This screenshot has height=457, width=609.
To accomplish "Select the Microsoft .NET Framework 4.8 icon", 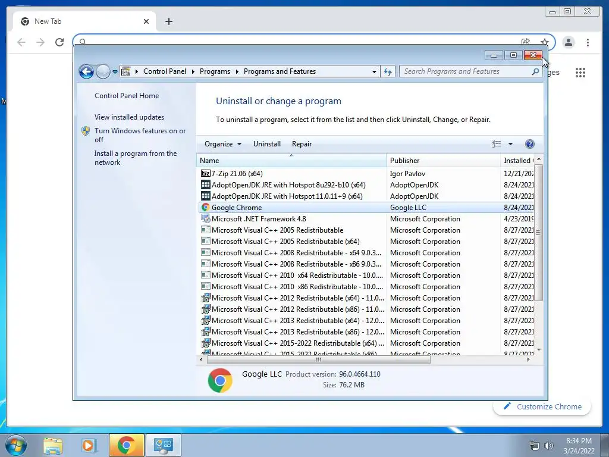I will 205,218.
